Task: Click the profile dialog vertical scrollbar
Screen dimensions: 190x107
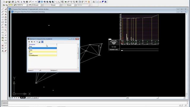Action: [78, 56]
